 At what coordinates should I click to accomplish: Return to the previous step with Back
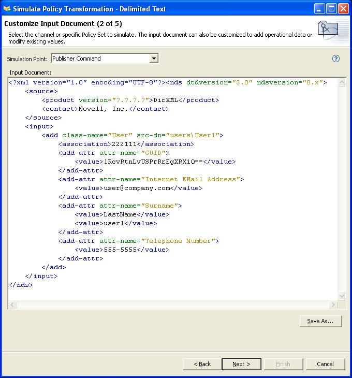[202, 364]
